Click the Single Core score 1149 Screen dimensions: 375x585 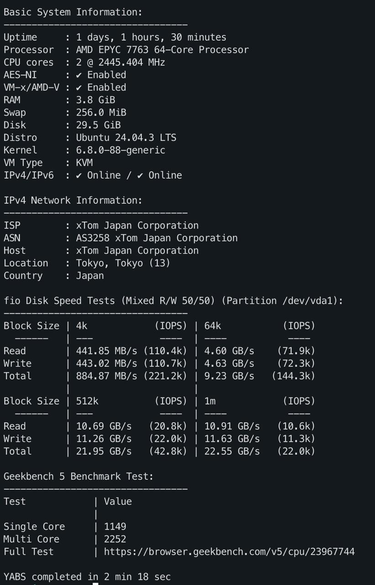pyautogui.click(x=115, y=526)
